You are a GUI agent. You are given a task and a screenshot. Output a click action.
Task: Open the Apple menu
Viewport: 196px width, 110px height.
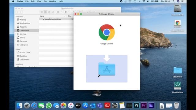point(13,1)
